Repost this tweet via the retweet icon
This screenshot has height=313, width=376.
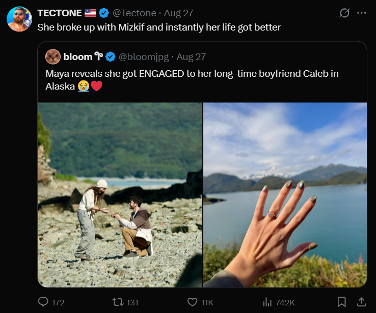[x=118, y=302]
